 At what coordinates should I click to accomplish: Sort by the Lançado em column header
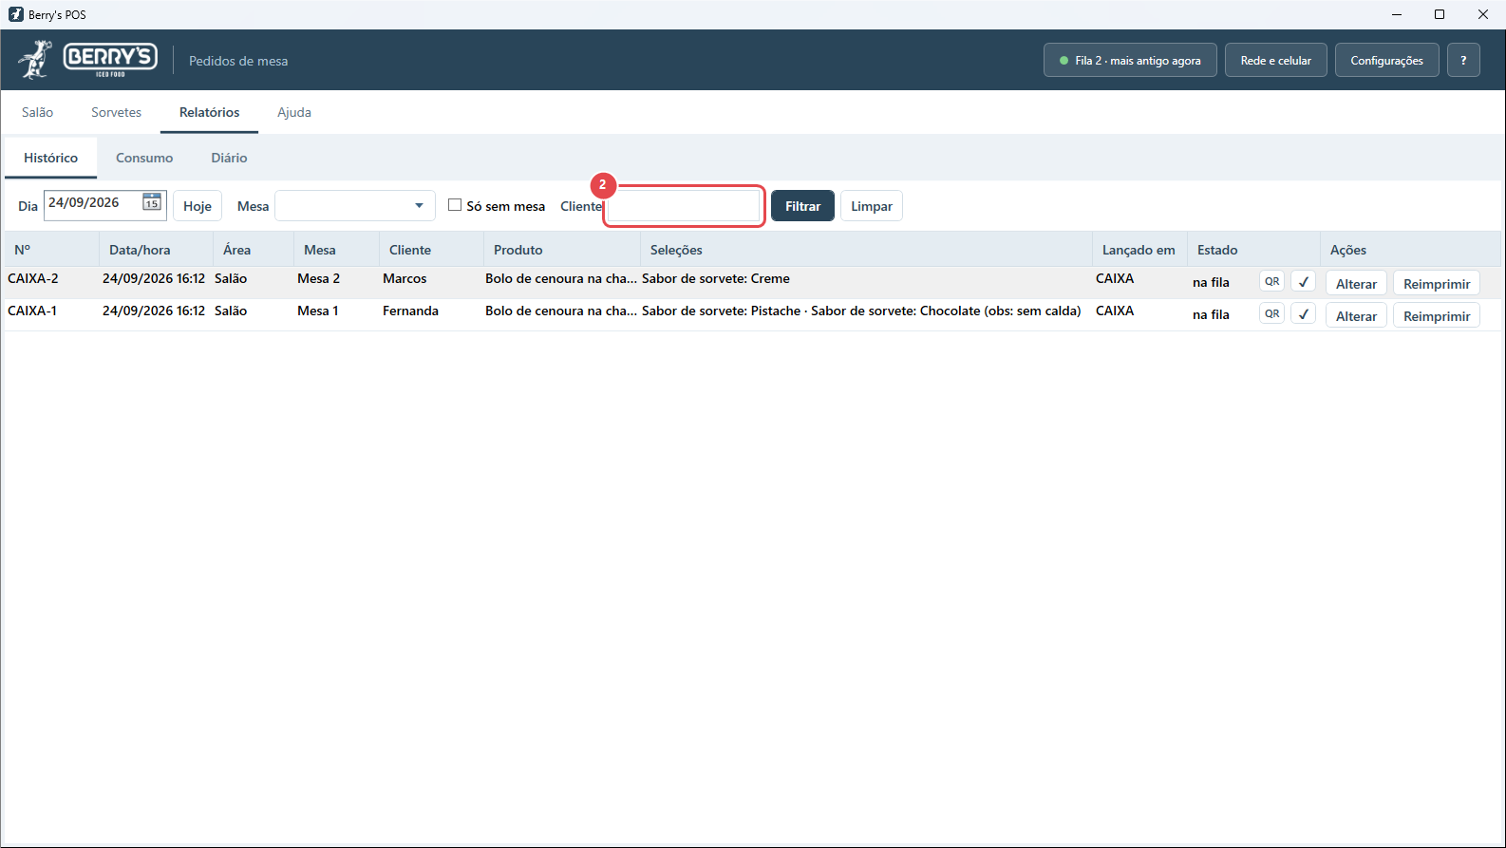[1139, 250]
